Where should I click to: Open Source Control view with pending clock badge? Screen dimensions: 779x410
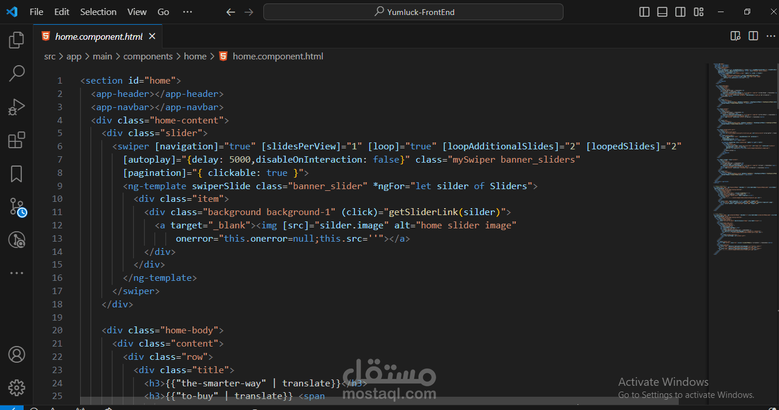(17, 207)
